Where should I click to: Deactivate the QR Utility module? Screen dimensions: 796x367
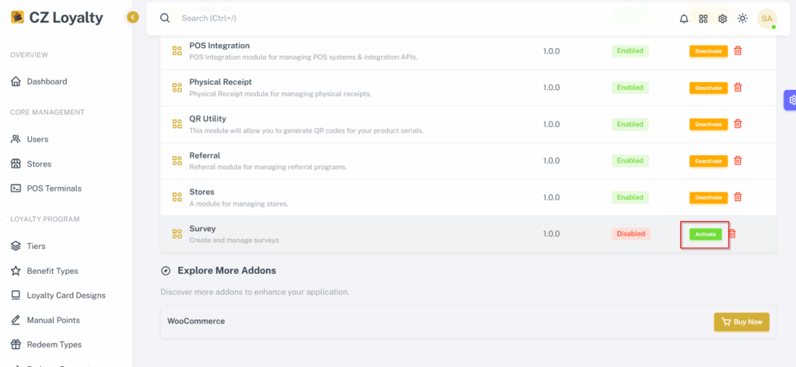pos(708,124)
